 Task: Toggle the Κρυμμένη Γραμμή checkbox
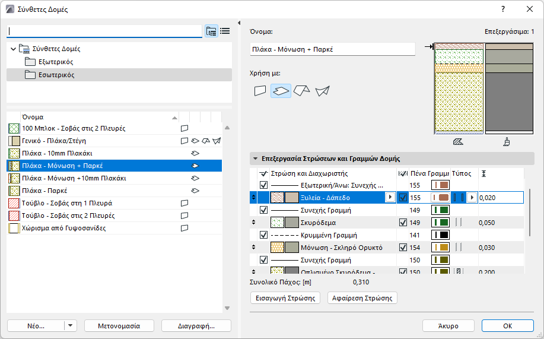point(263,235)
